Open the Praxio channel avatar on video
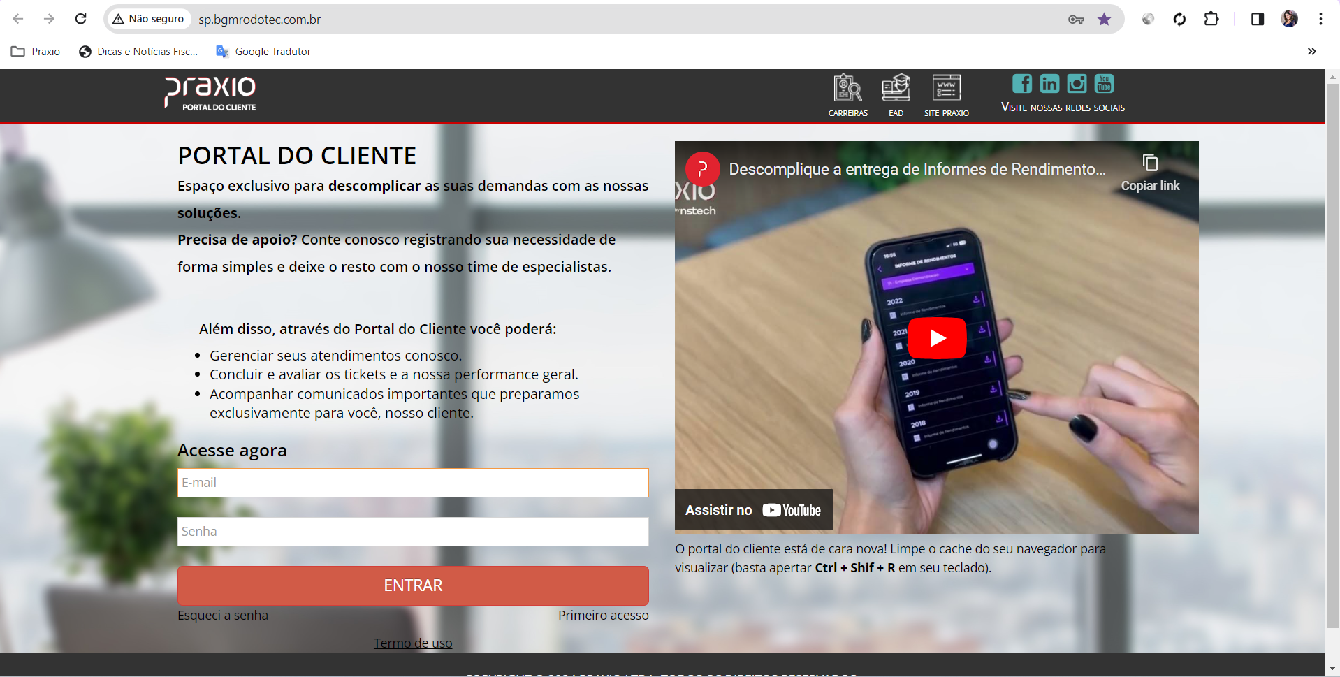 (703, 169)
